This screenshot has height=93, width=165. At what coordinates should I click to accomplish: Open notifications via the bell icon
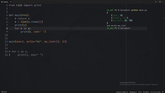[163, 92]
